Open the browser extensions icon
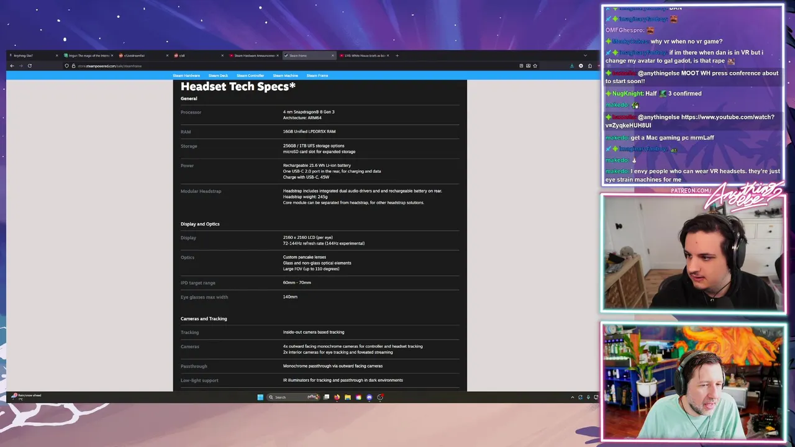 pos(590,66)
